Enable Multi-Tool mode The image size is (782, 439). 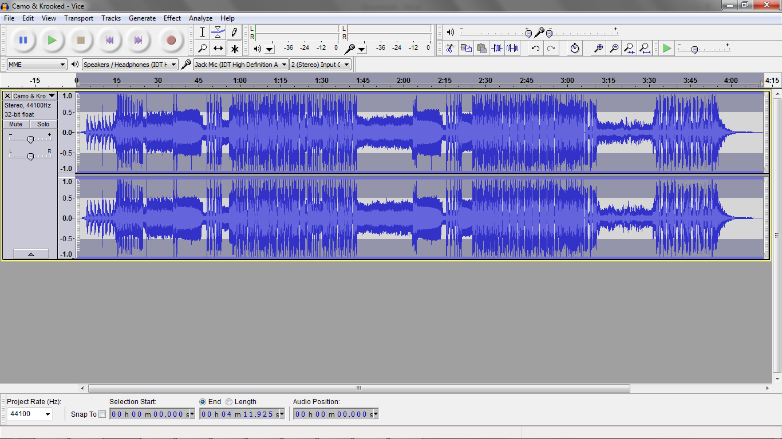pos(234,49)
